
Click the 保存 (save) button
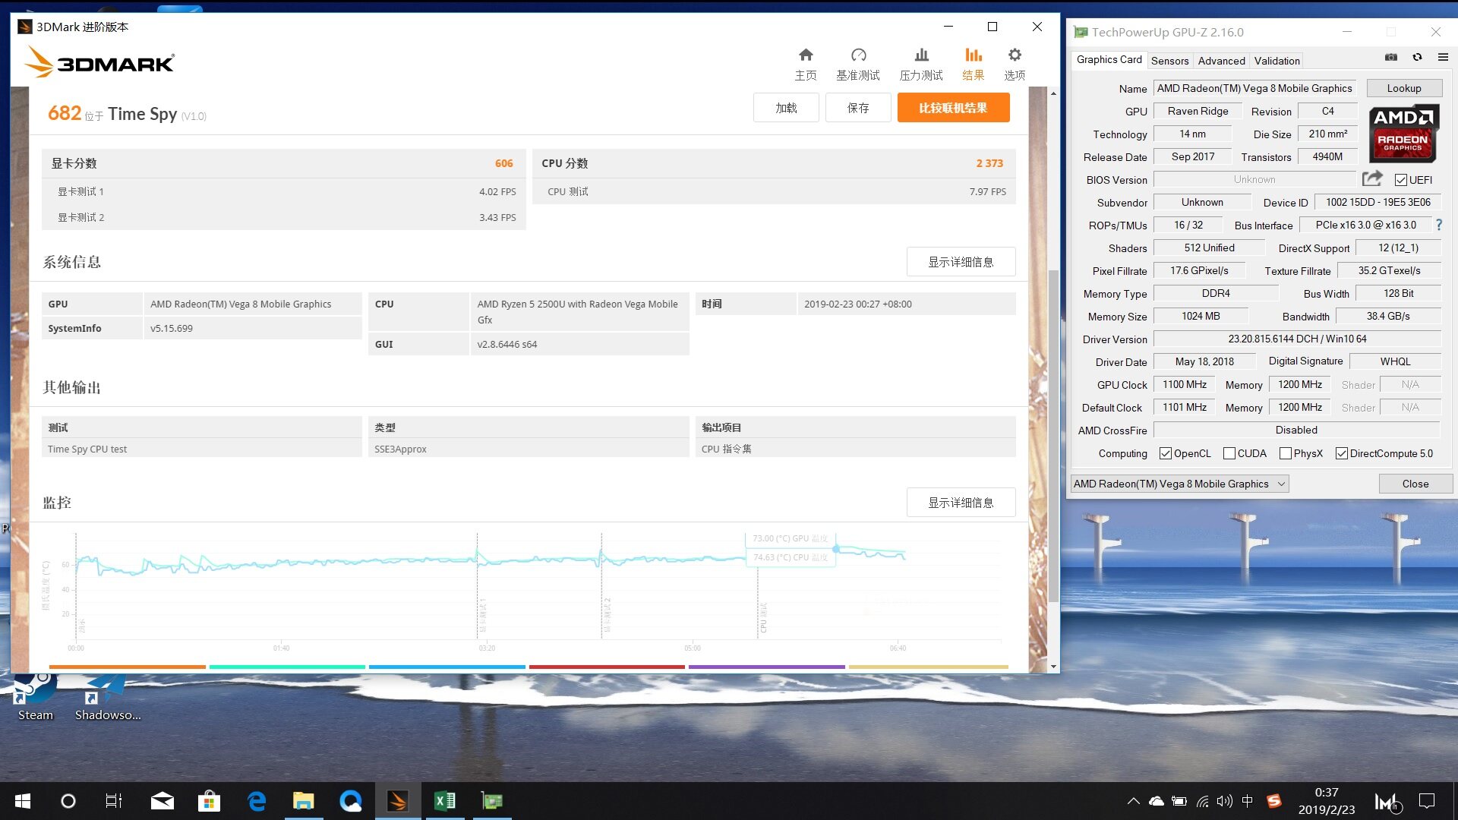click(x=858, y=108)
